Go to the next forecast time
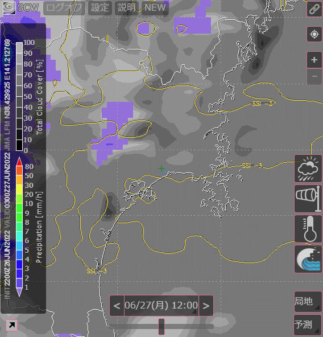This screenshot has height=337, width=323. (x=206, y=306)
